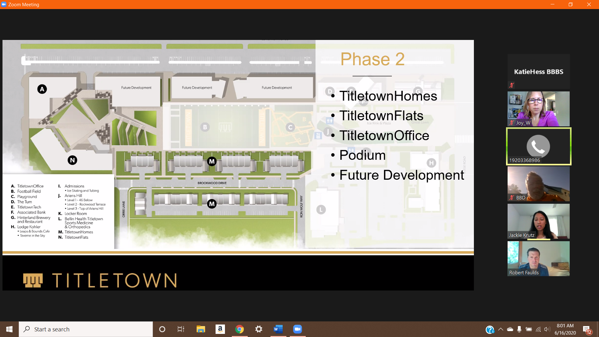Click map marker L for Bellin Health
The height and width of the screenshot is (337, 599).
[321, 210]
